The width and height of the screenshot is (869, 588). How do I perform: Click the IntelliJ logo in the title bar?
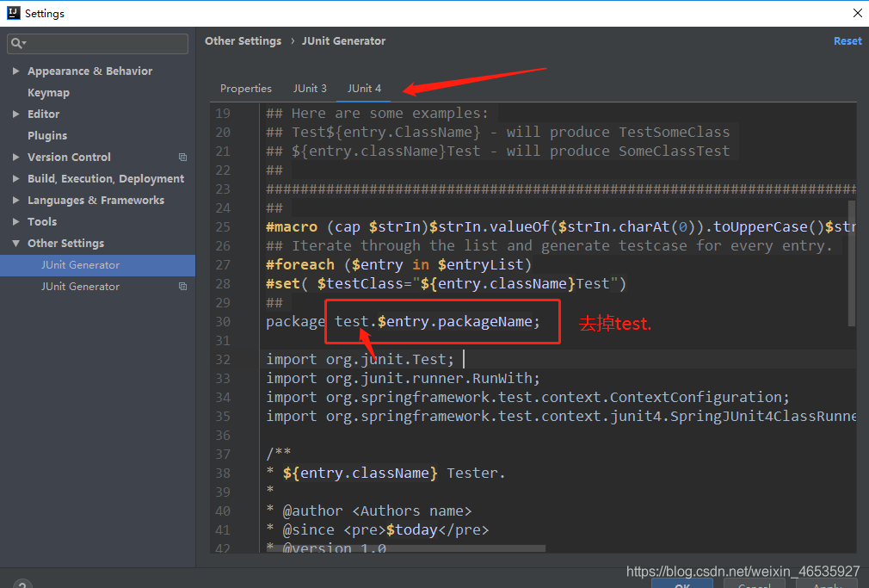pyautogui.click(x=13, y=13)
